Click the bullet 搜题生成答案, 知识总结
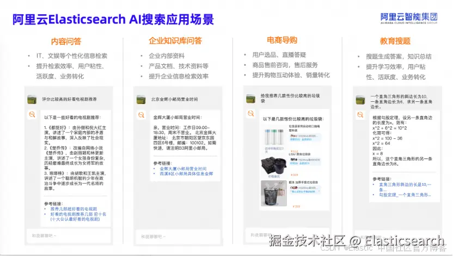This screenshot has width=453, height=256. [399, 57]
